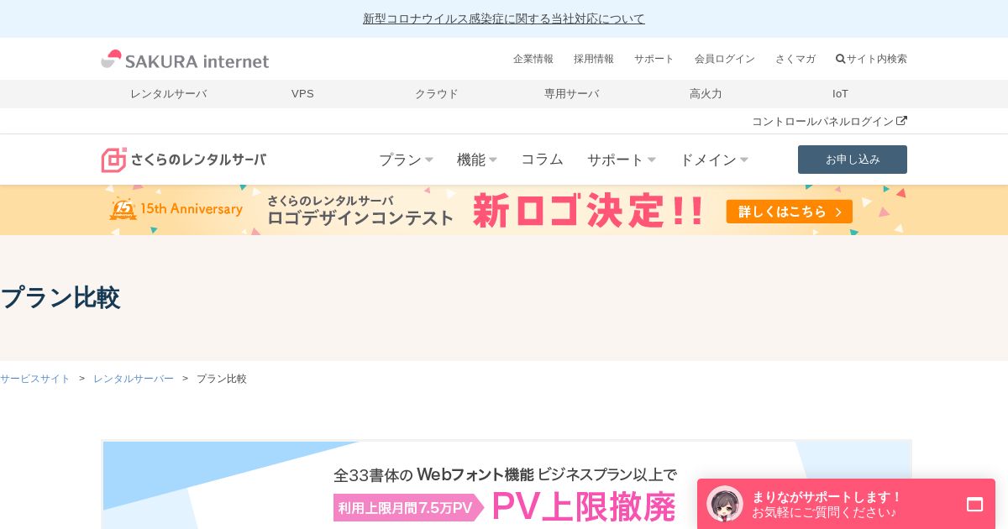Open the chat window icon in support widget
The height and width of the screenshot is (529, 1008).
tap(974, 504)
